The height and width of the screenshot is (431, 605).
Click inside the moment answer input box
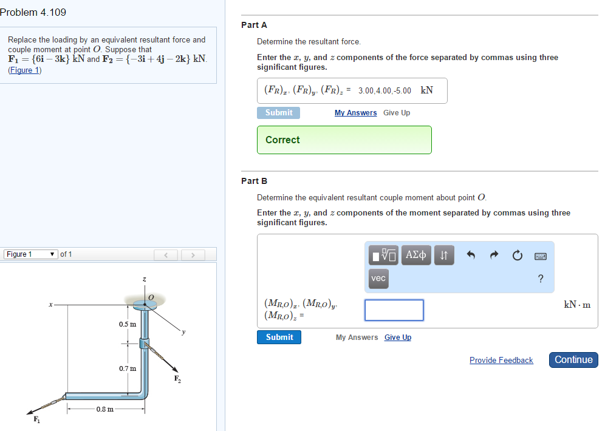coord(394,310)
